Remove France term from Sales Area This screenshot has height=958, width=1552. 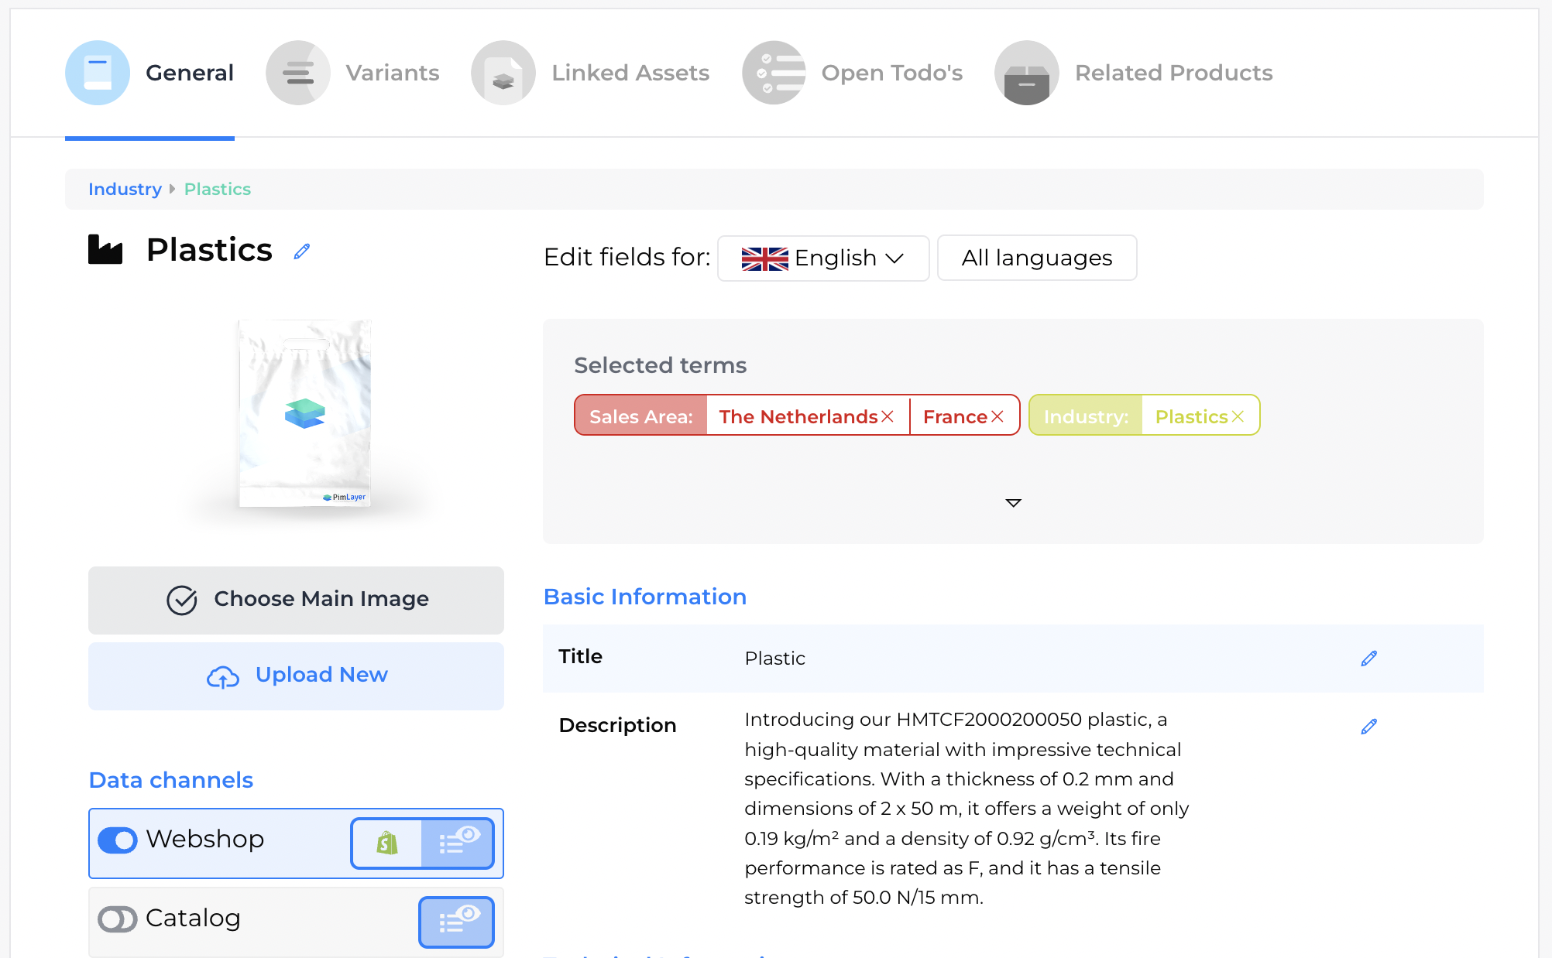(997, 416)
